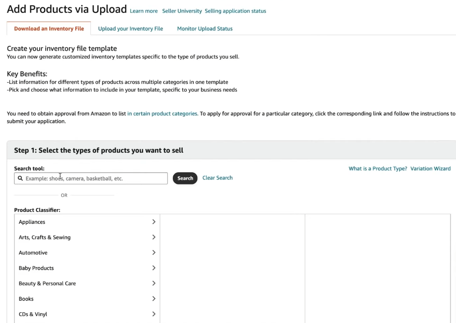Follow the 'in certain product categories' link
The width and height of the screenshot is (456, 323).
tap(163, 114)
